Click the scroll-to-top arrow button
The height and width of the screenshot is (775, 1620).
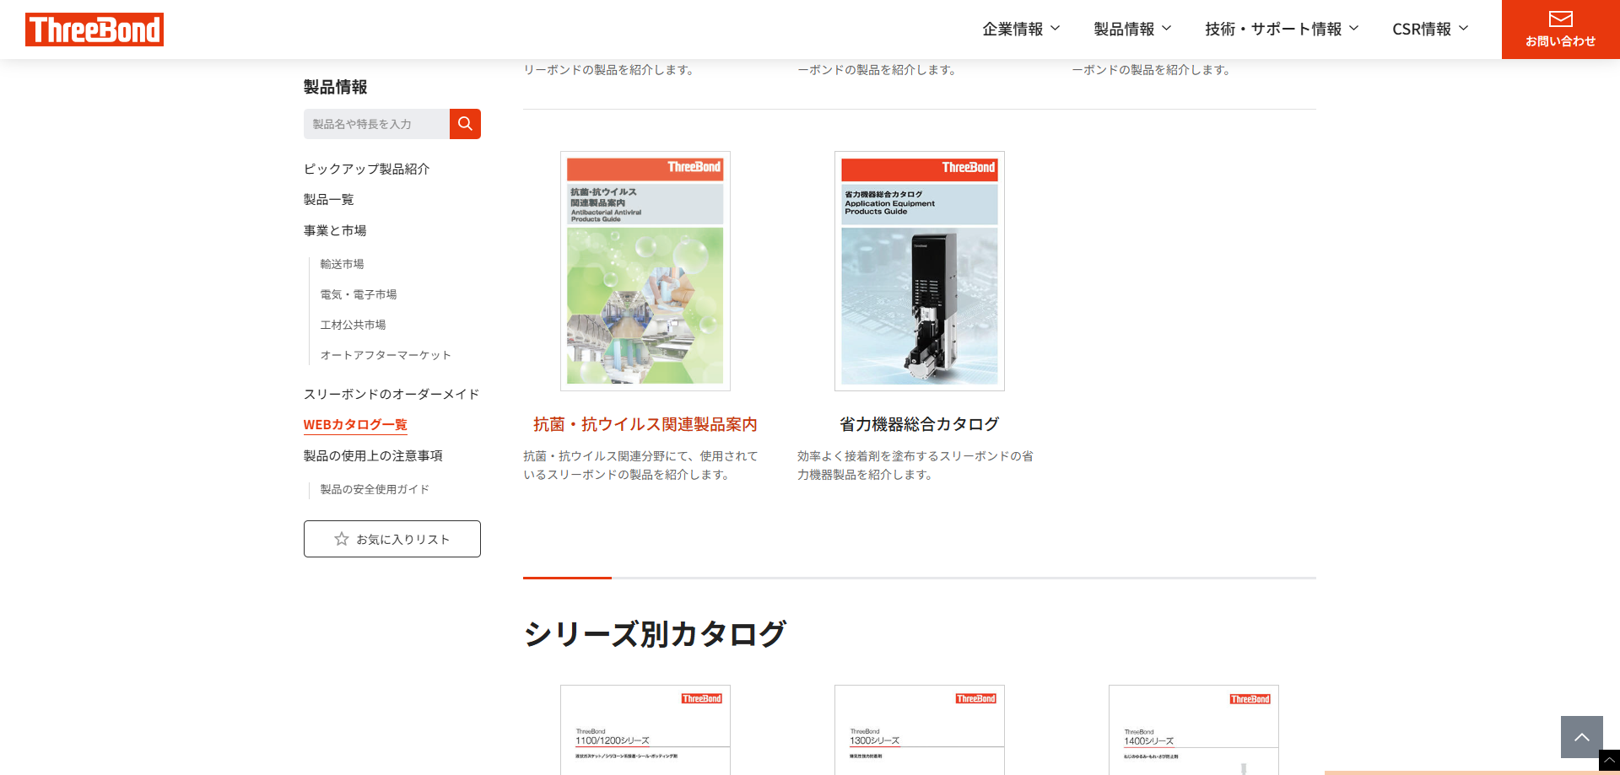pos(1581,737)
